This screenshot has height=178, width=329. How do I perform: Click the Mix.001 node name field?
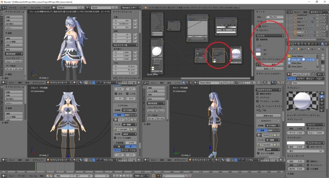pyautogui.click(x=275, y=17)
